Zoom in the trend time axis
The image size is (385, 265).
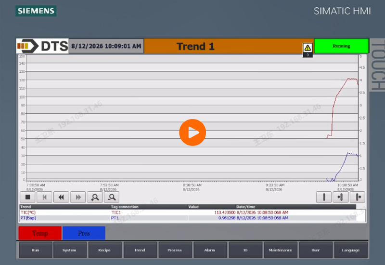click(95, 197)
